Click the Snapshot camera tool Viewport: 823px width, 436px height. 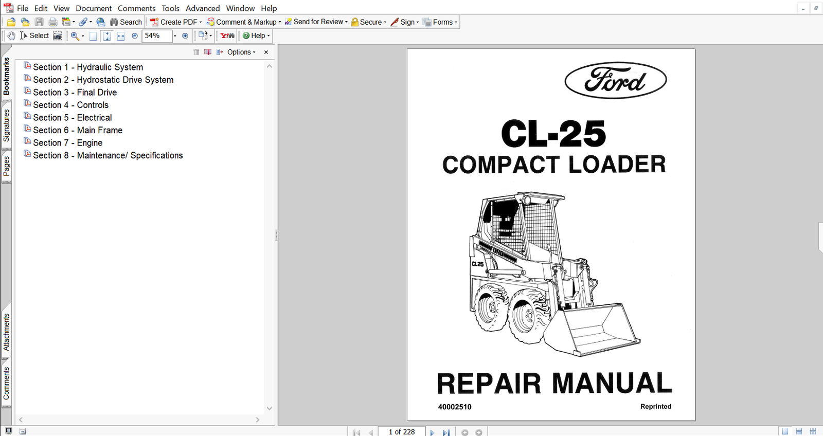(x=58, y=36)
